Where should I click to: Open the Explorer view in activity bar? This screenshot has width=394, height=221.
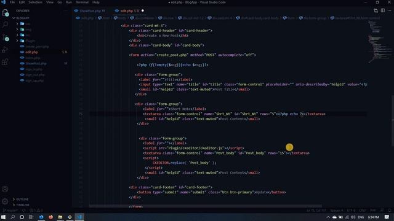point(5,12)
